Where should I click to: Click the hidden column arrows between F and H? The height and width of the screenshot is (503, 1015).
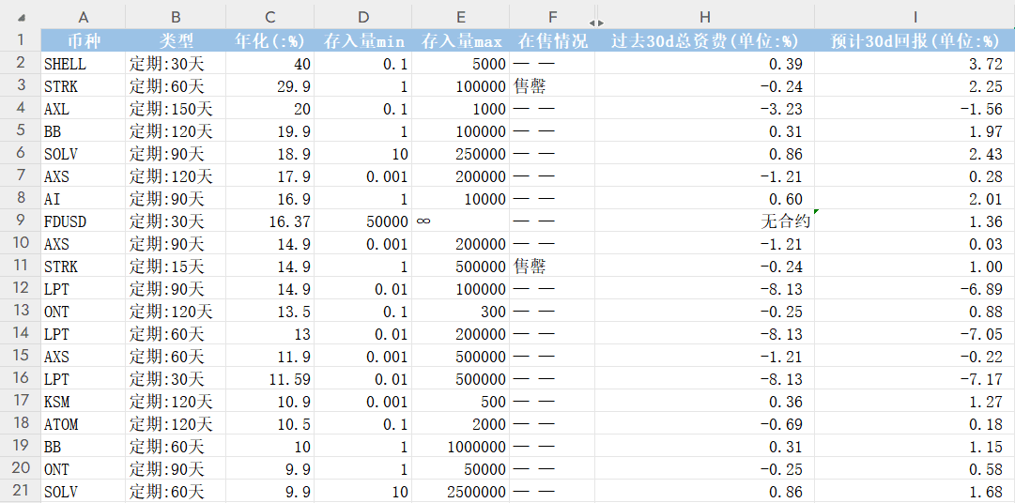click(595, 23)
